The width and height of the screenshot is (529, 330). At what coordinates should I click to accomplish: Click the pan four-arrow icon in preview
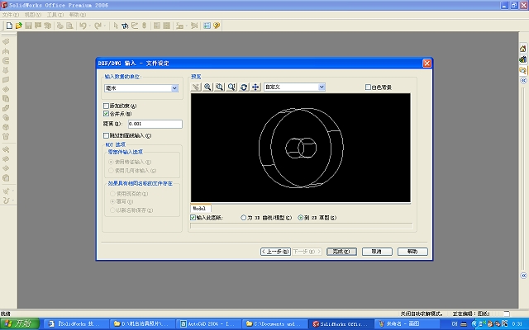(x=255, y=87)
